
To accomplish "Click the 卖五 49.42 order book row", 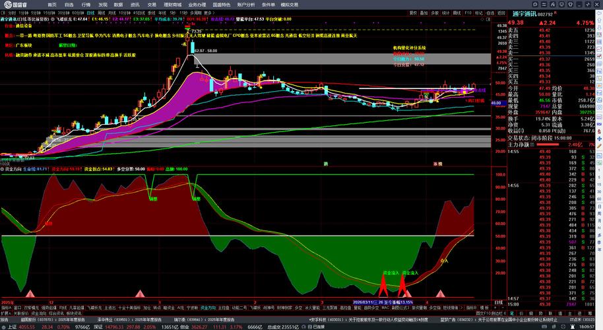I will (x=551, y=30).
